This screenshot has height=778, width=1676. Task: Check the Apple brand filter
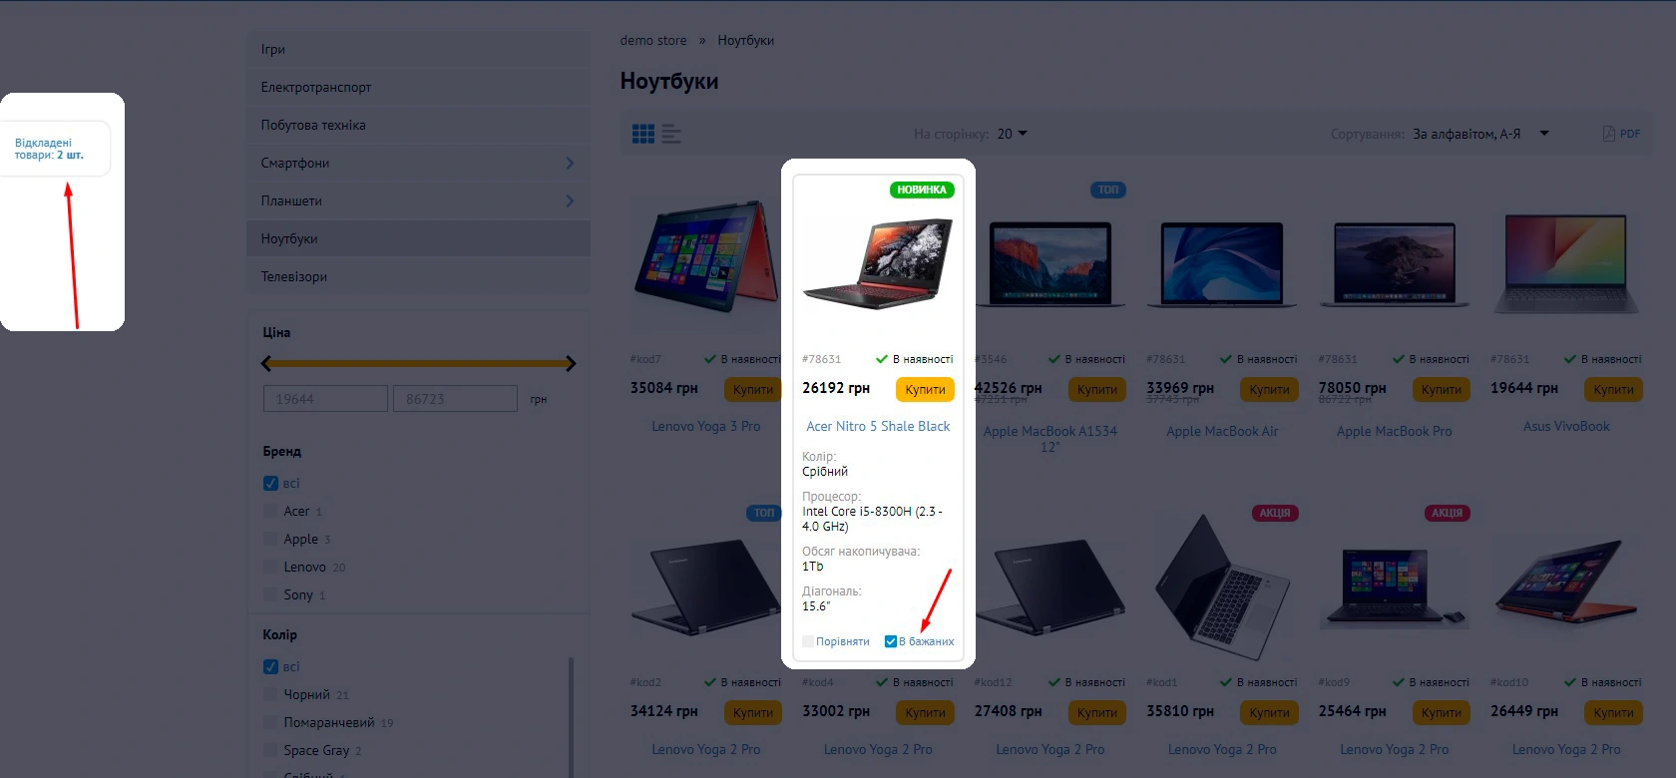pyautogui.click(x=270, y=539)
